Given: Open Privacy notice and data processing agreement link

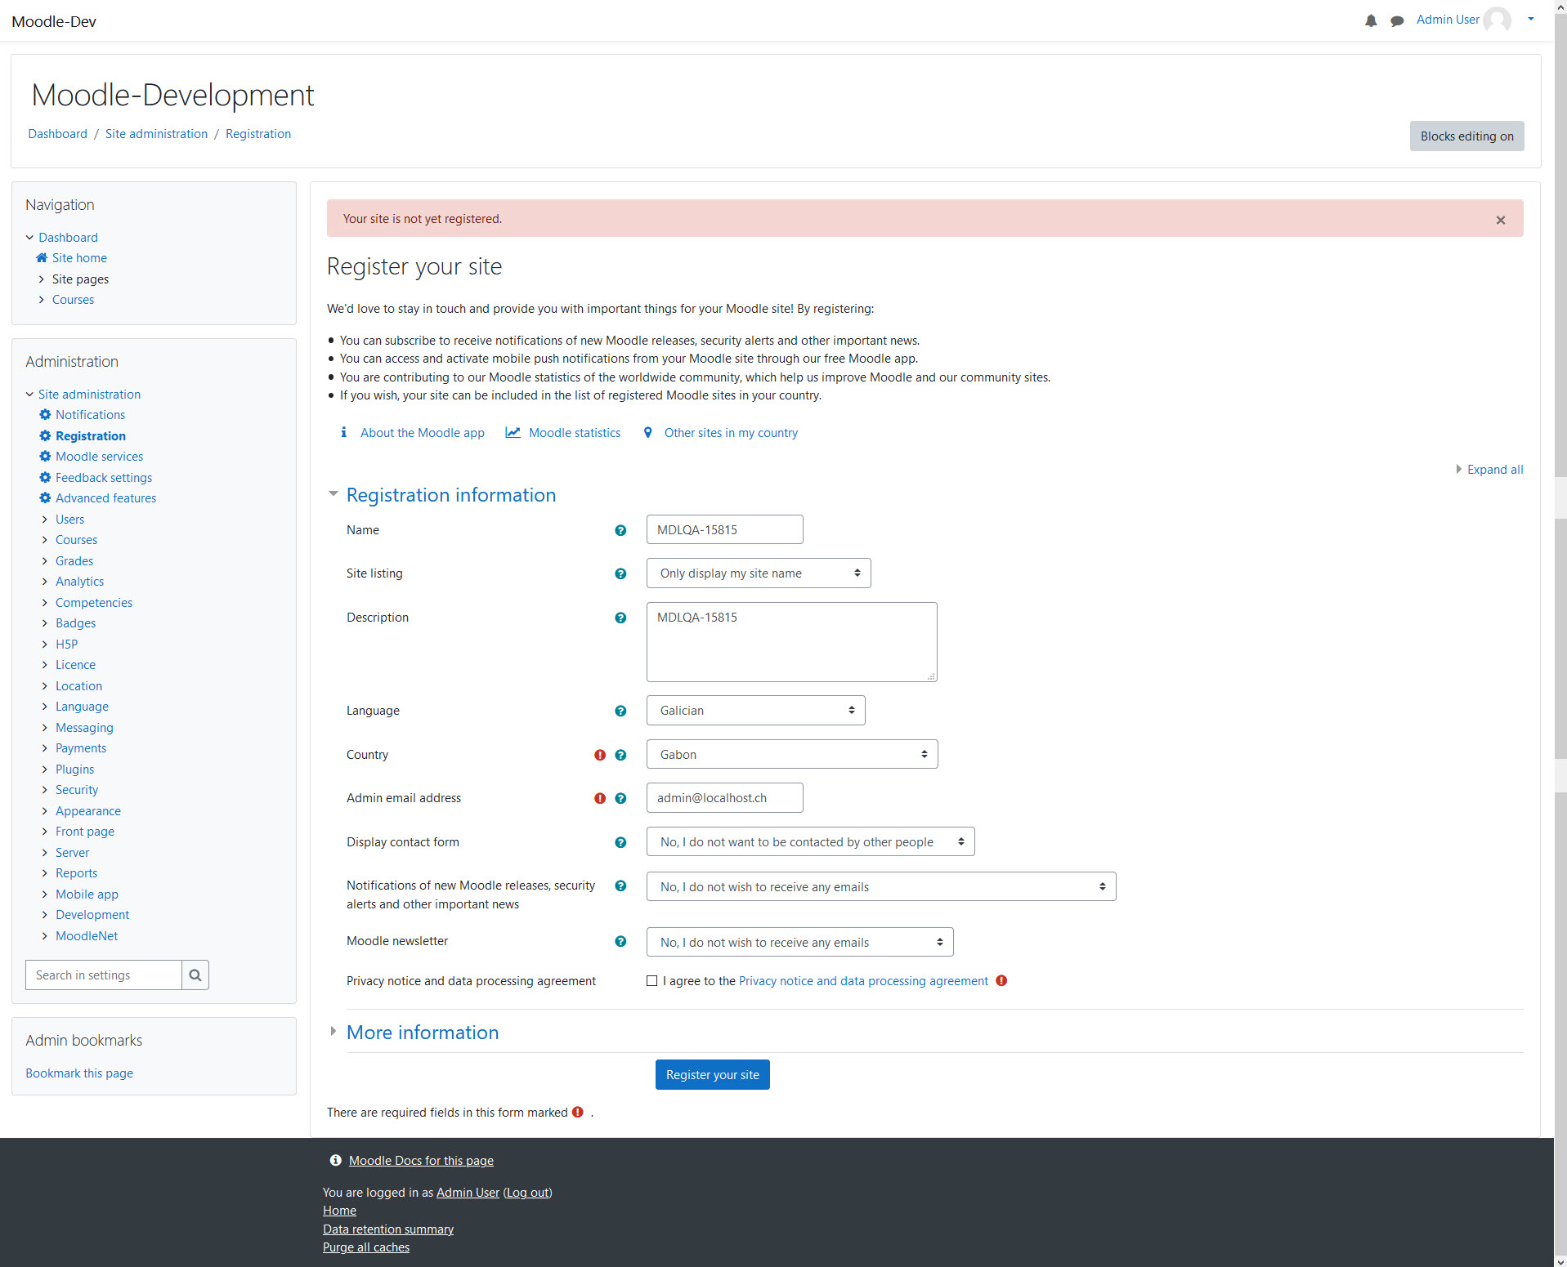Looking at the screenshot, I should point(863,980).
